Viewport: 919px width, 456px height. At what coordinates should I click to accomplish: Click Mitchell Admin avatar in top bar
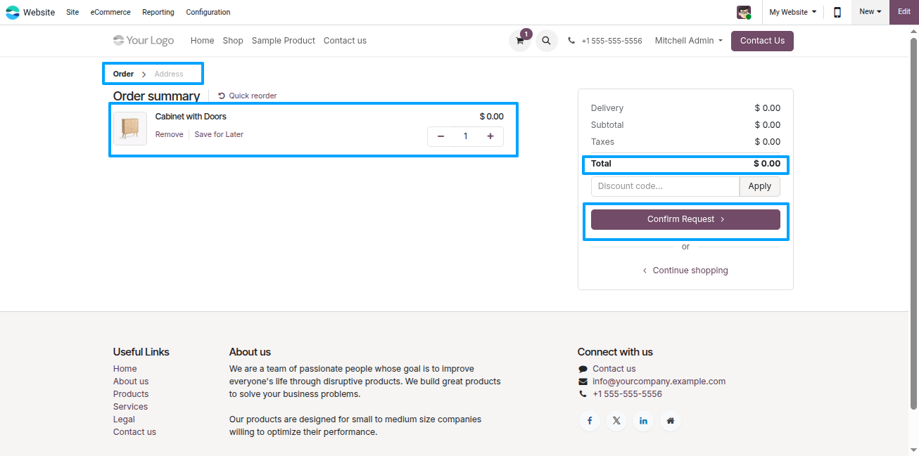(x=744, y=12)
